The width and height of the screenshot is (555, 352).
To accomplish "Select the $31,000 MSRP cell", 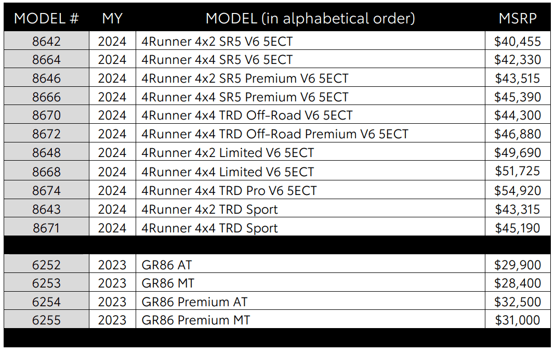I will [x=518, y=320].
